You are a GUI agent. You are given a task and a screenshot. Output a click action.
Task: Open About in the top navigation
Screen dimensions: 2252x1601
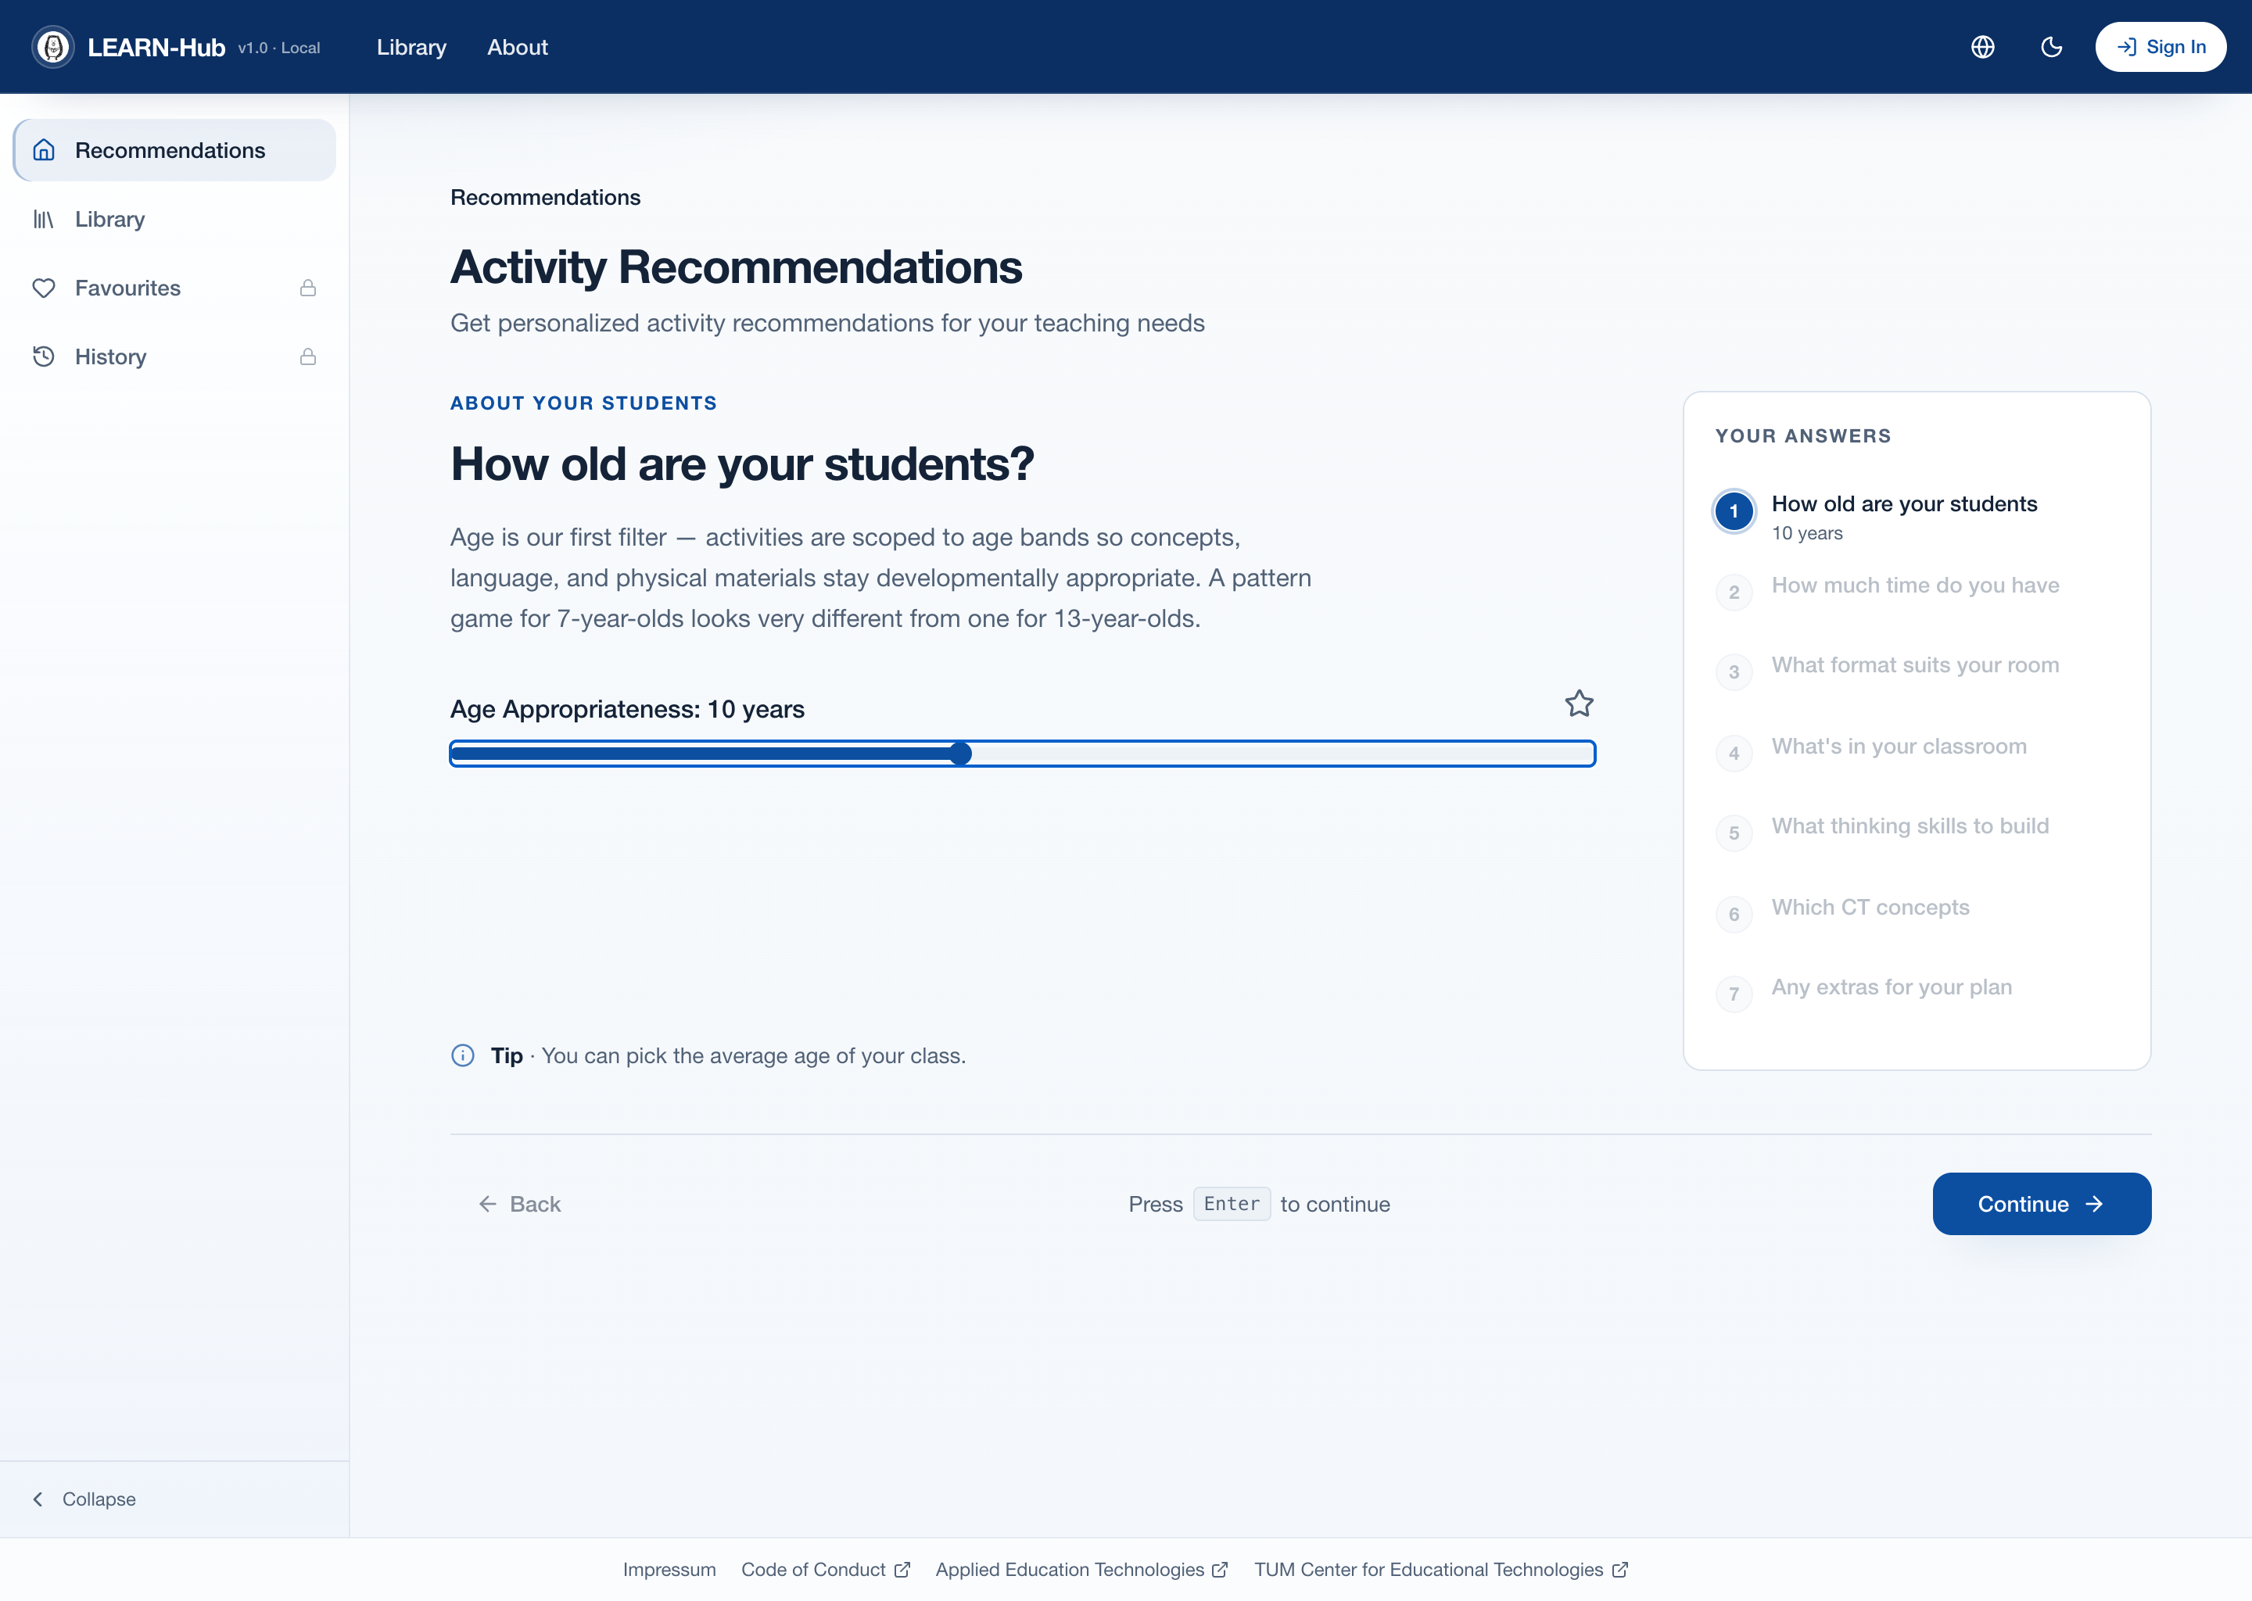pos(518,48)
